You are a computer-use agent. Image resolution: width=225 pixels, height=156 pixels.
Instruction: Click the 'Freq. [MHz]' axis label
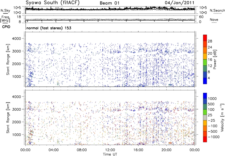pos(5,19)
